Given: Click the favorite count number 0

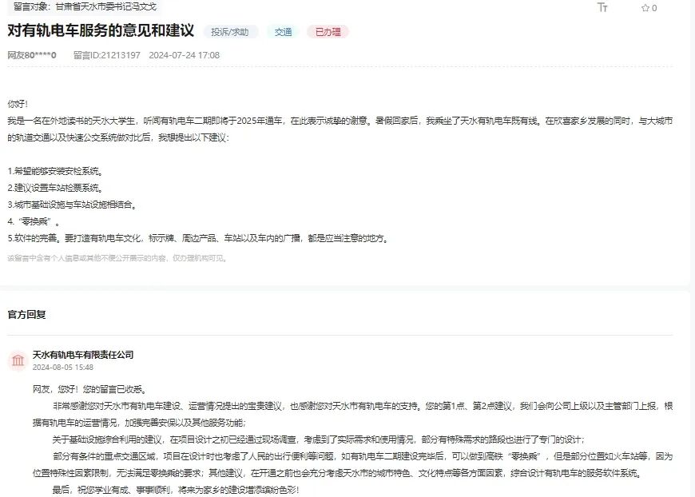Looking at the screenshot, I should (653, 7).
